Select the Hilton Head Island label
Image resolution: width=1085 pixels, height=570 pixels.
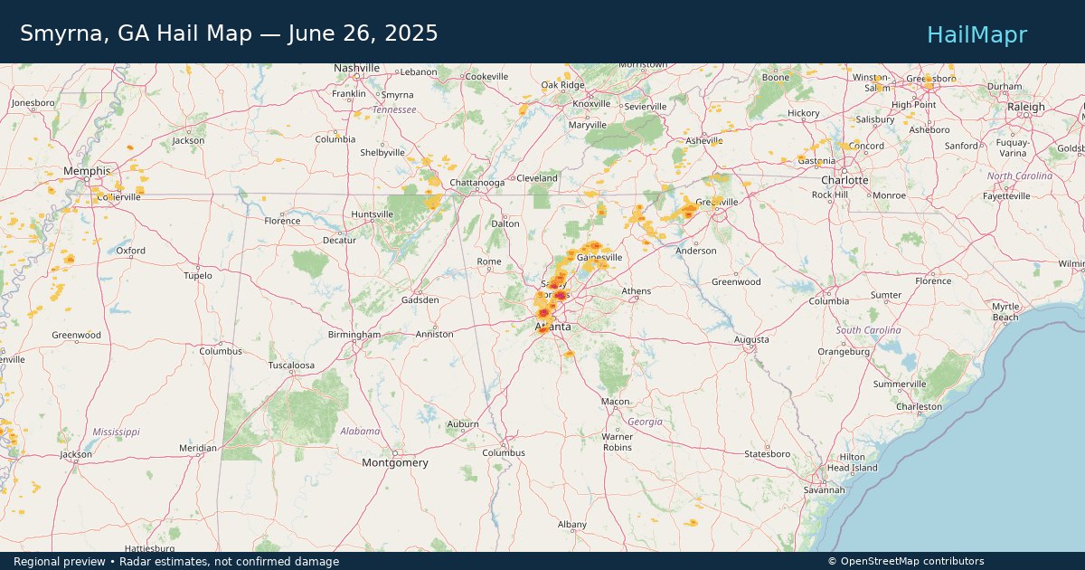pos(853,462)
